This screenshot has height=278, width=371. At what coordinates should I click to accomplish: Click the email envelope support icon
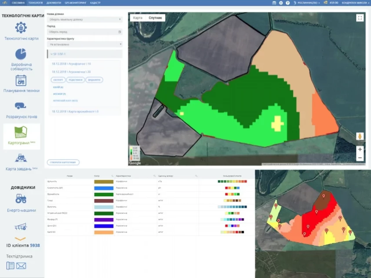(x=21, y=266)
